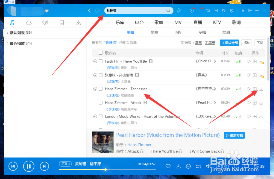Check Hans Zimmer Tennessee row

pos(101,89)
